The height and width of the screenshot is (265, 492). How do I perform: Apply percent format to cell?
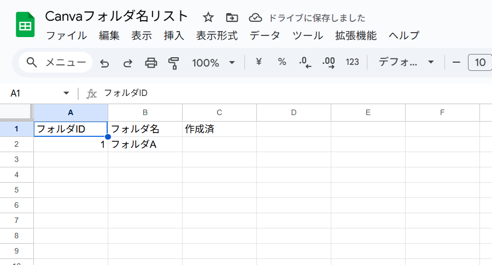point(282,62)
